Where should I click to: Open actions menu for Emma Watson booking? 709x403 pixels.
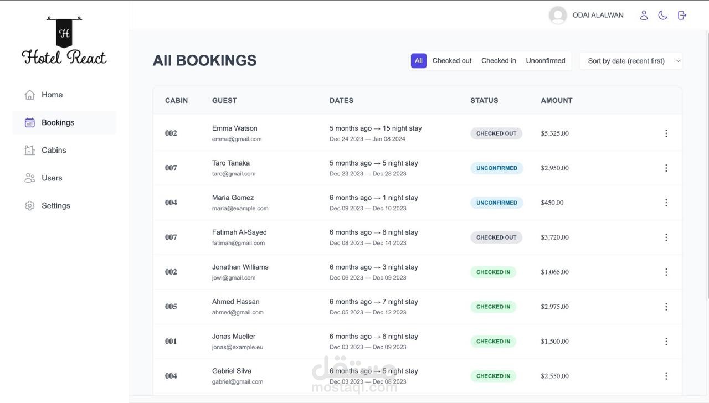tap(666, 133)
